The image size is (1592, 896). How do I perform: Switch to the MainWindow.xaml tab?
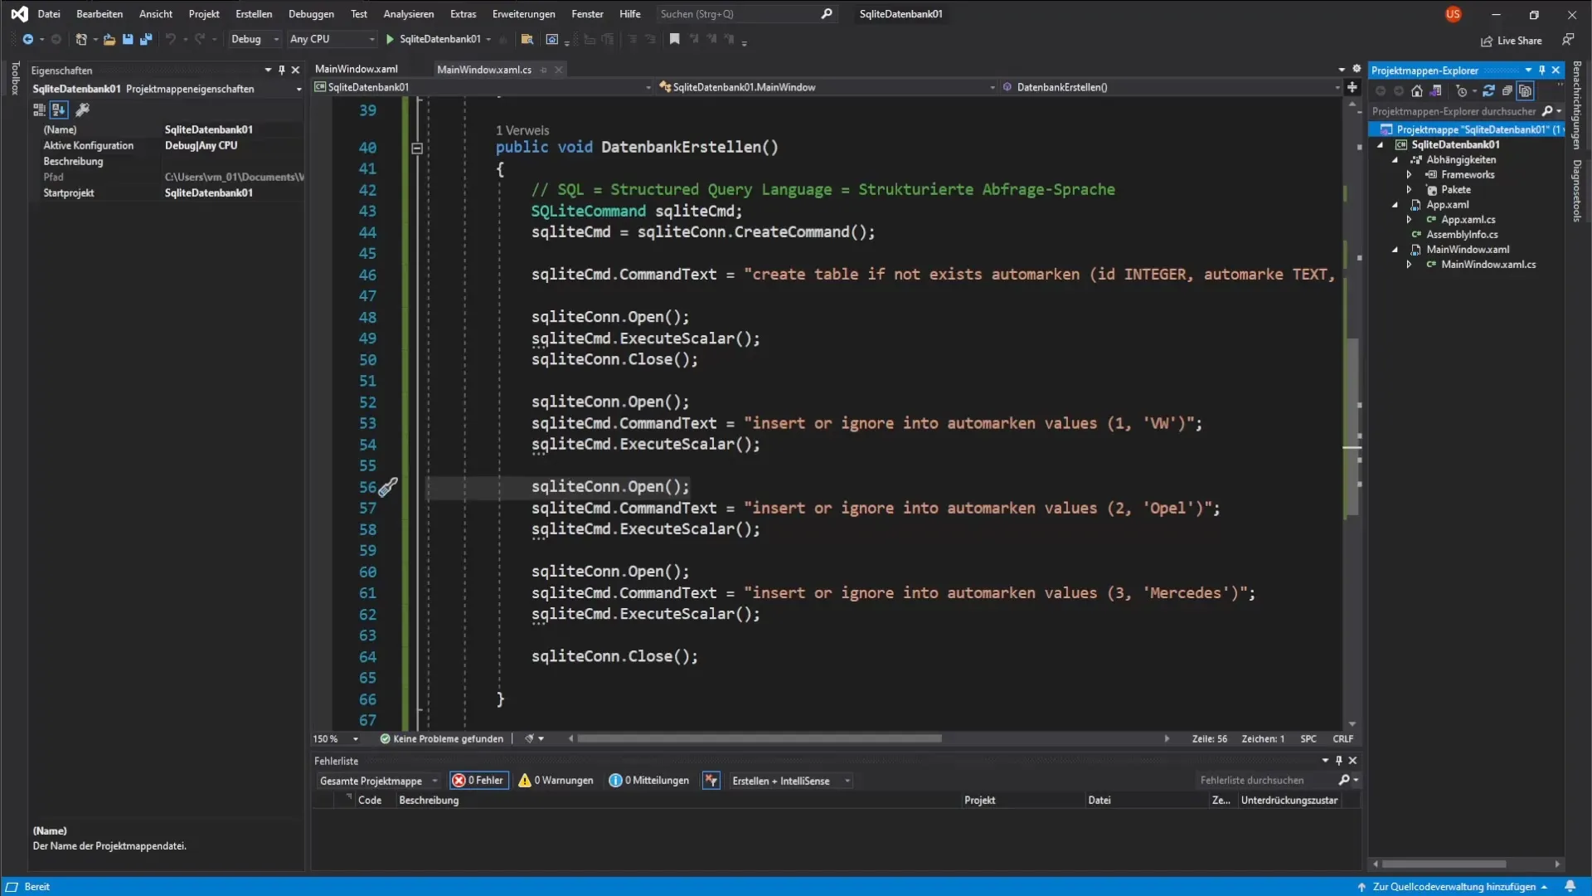click(x=357, y=69)
